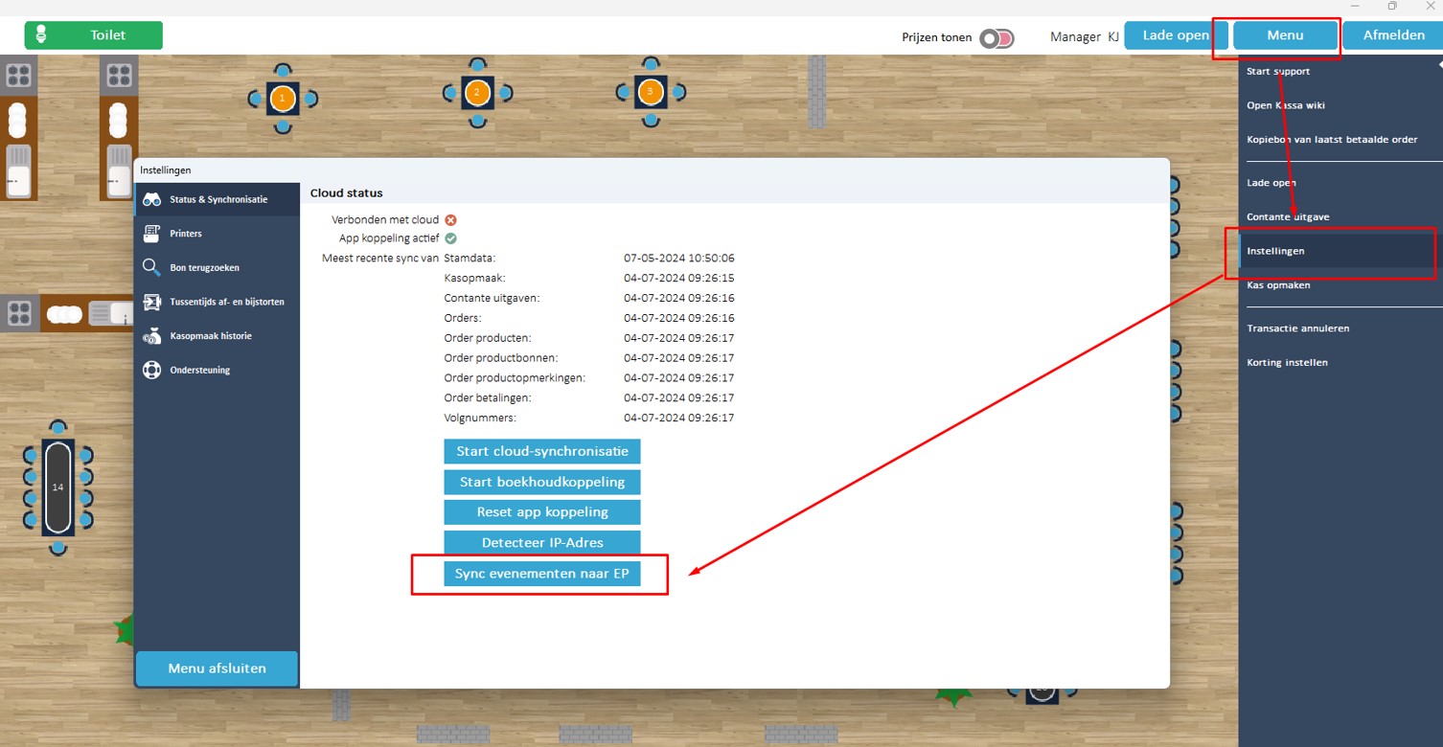Click the toilet icon on green button
1443x747 pixels.
tap(41, 35)
